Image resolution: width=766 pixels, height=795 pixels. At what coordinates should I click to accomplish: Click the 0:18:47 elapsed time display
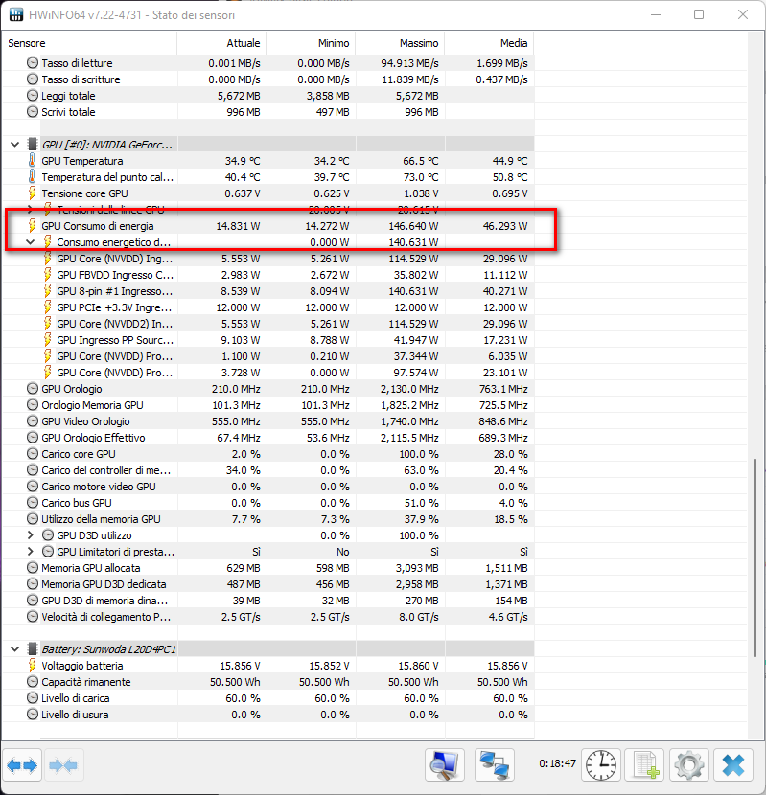click(557, 763)
